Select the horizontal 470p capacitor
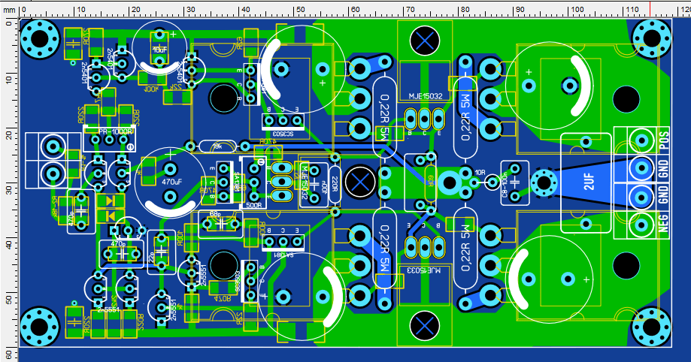 click(x=121, y=254)
